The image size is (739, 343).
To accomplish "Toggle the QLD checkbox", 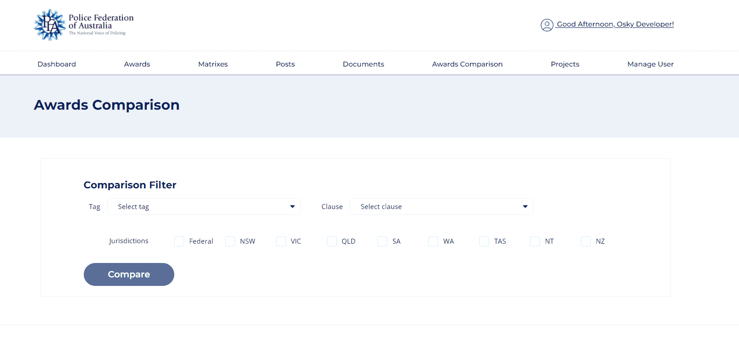I will pyautogui.click(x=332, y=241).
